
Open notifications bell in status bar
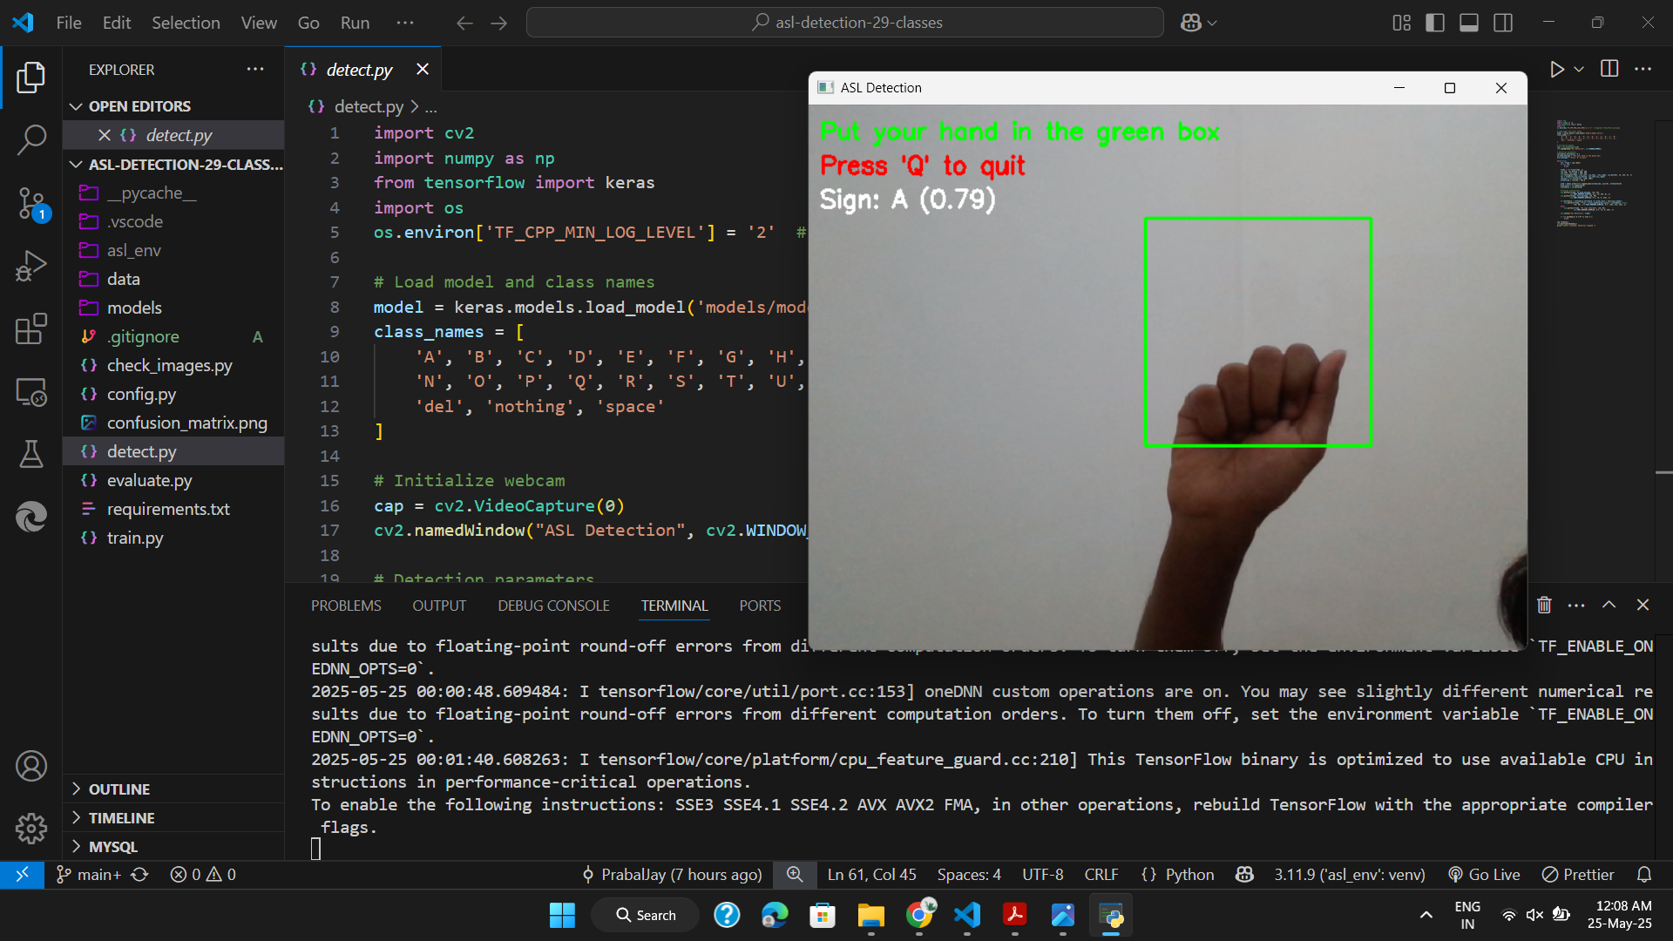[x=1644, y=874]
